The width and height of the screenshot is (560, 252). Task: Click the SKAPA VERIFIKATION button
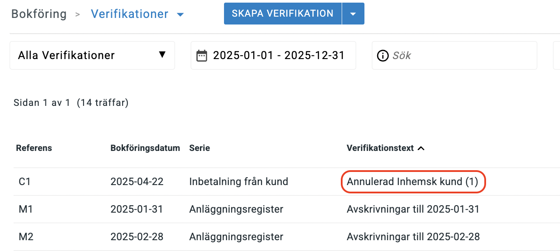pyautogui.click(x=282, y=13)
